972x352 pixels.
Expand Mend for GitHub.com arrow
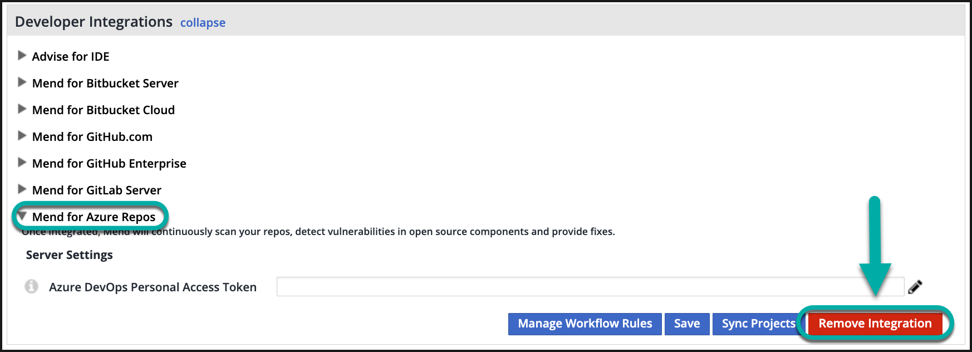pyautogui.click(x=22, y=136)
